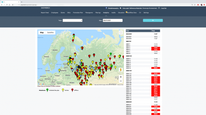Select the red 07:07 time cell
Screen dimensions: 206x115
(x=156, y=110)
